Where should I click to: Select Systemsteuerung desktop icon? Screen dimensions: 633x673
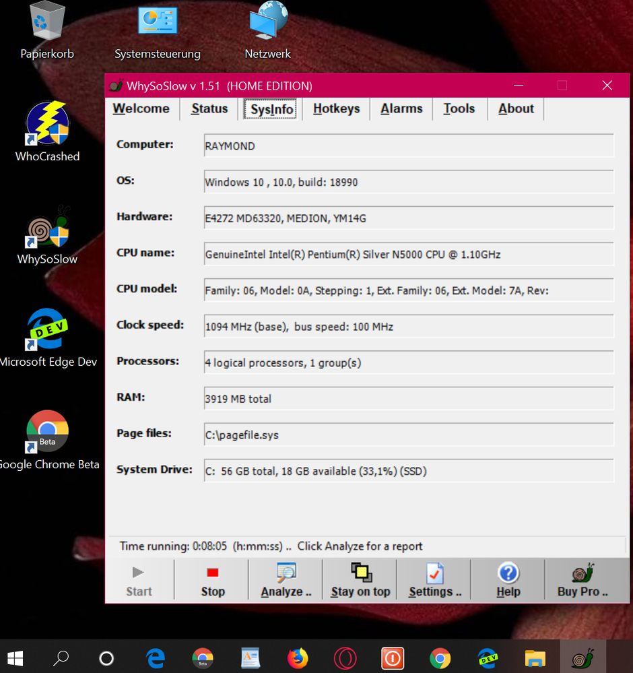tap(157, 30)
